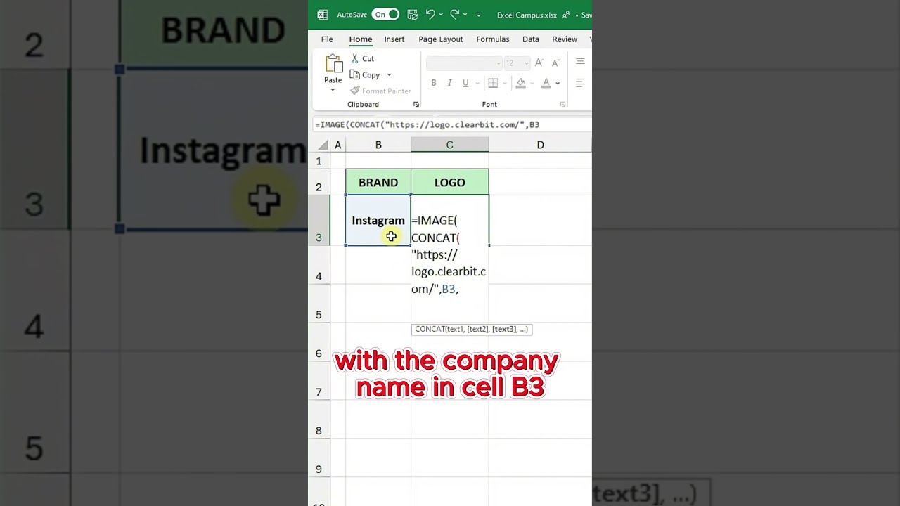Open the Formulas ribbon tab
Screen dimensions: 900x506
493,39
